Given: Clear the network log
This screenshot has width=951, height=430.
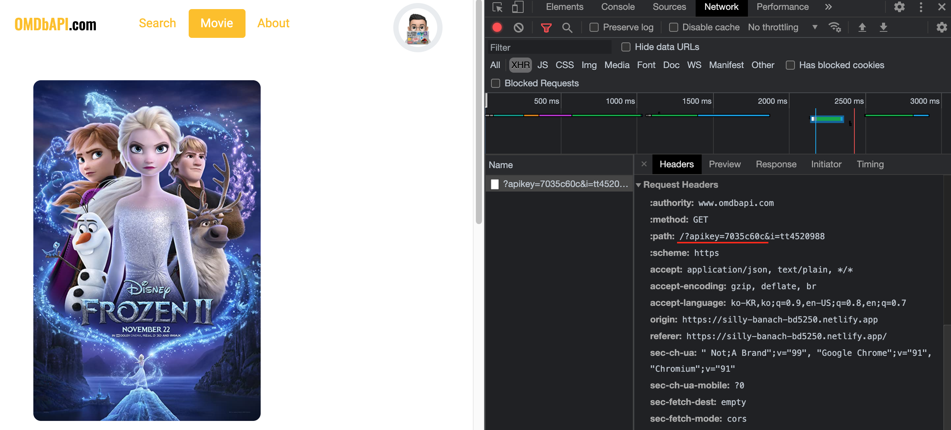Looking at the screenshot, I should click(x=518, y=27).
